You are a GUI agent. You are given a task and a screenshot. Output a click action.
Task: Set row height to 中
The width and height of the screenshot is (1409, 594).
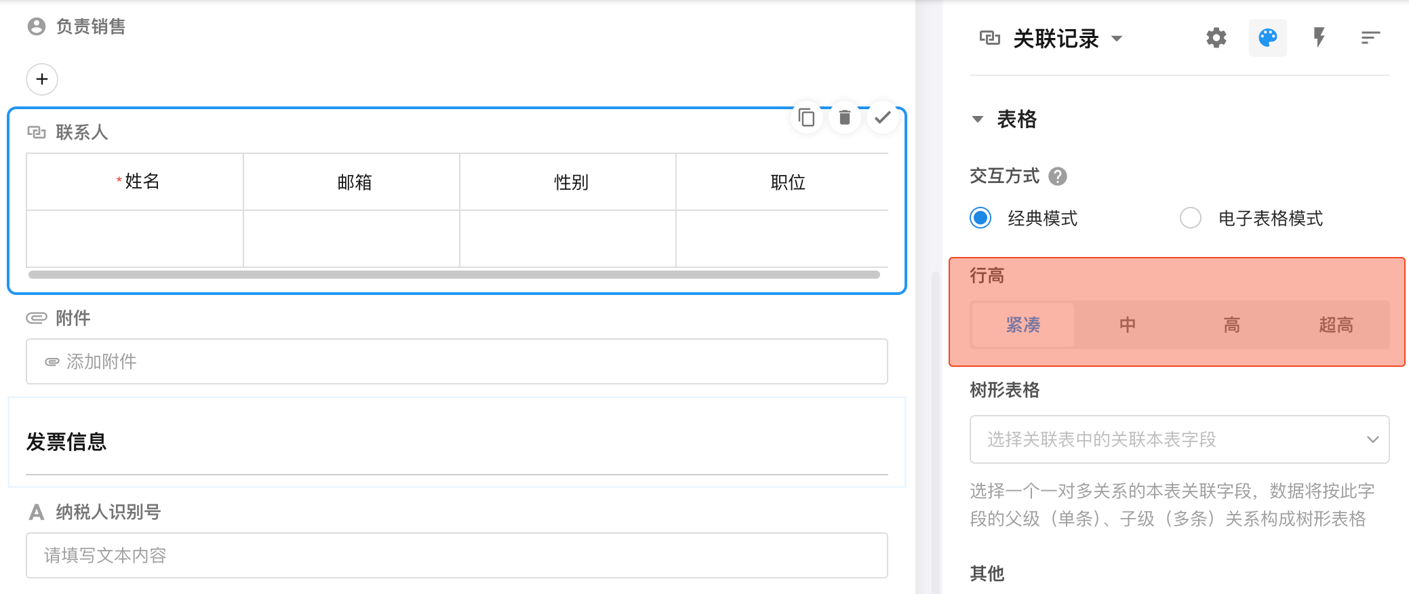(x=1127, y=325)
